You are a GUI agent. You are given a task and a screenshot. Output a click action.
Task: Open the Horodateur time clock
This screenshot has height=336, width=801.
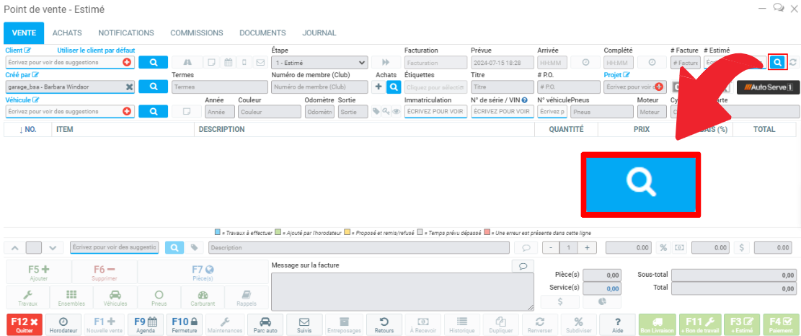(63, 324)
